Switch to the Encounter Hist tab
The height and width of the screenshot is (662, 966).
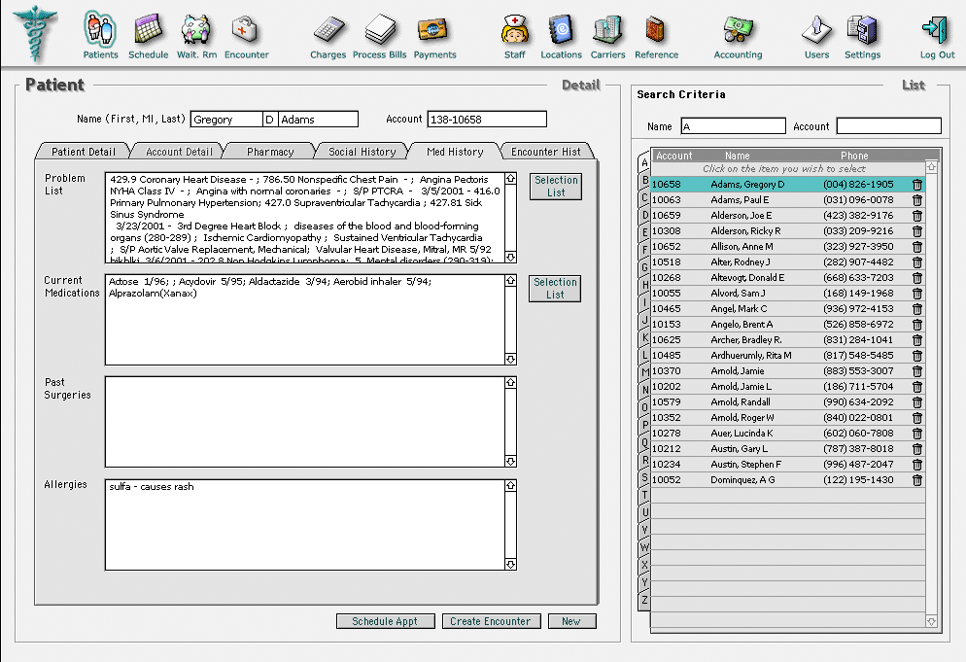546,152
